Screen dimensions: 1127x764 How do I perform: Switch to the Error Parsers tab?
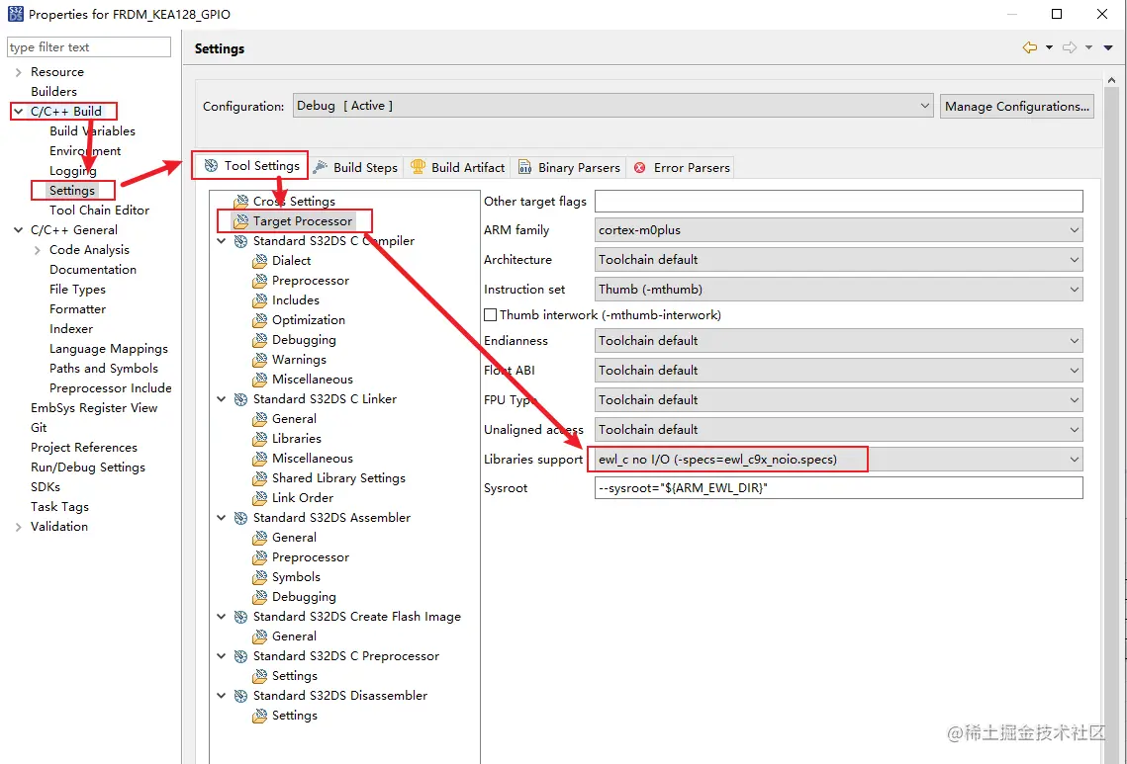coord(682,167)
